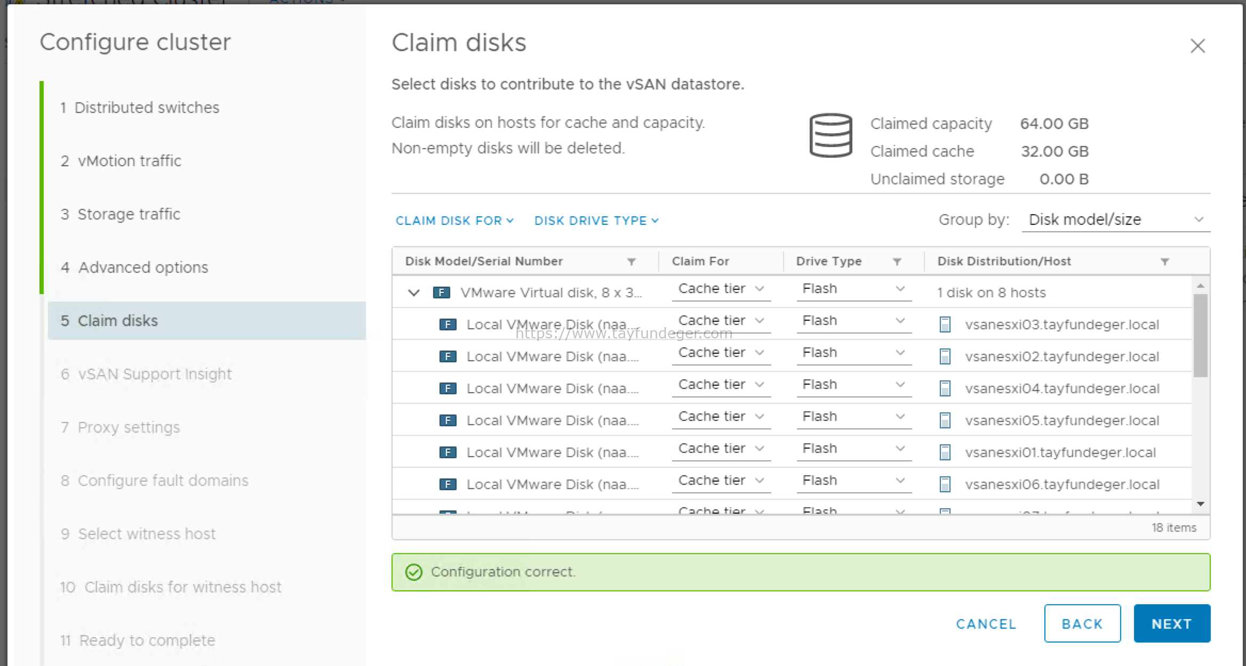This screenshot has height=666, width=1246.
Task: Change Claim For on vsanesxi05 row
Action: 721,417
